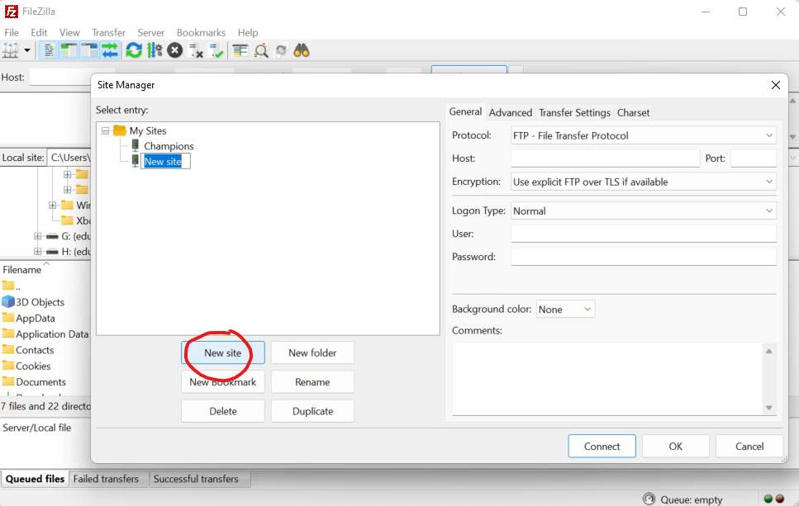The height and width of the screenshot is (506, 799).
Task: Close the Site Manager dialog
Action: (776, 85)
